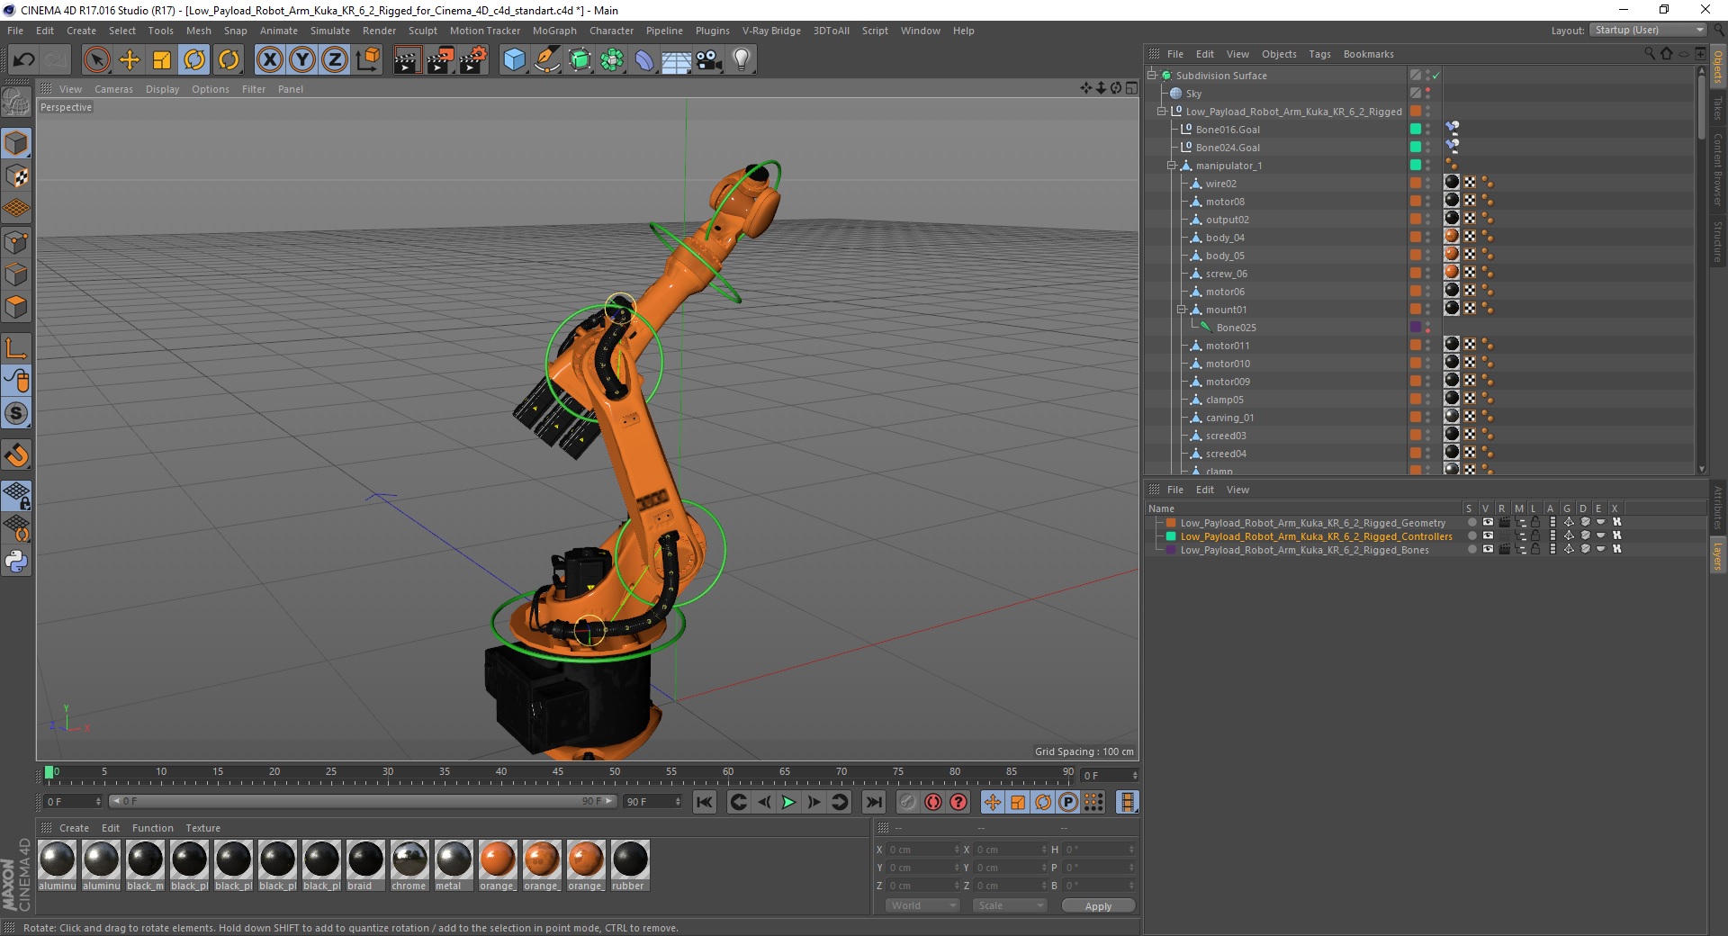1728x936 pixels.
Task: Go to start of animation
Action: coord(705,802)
